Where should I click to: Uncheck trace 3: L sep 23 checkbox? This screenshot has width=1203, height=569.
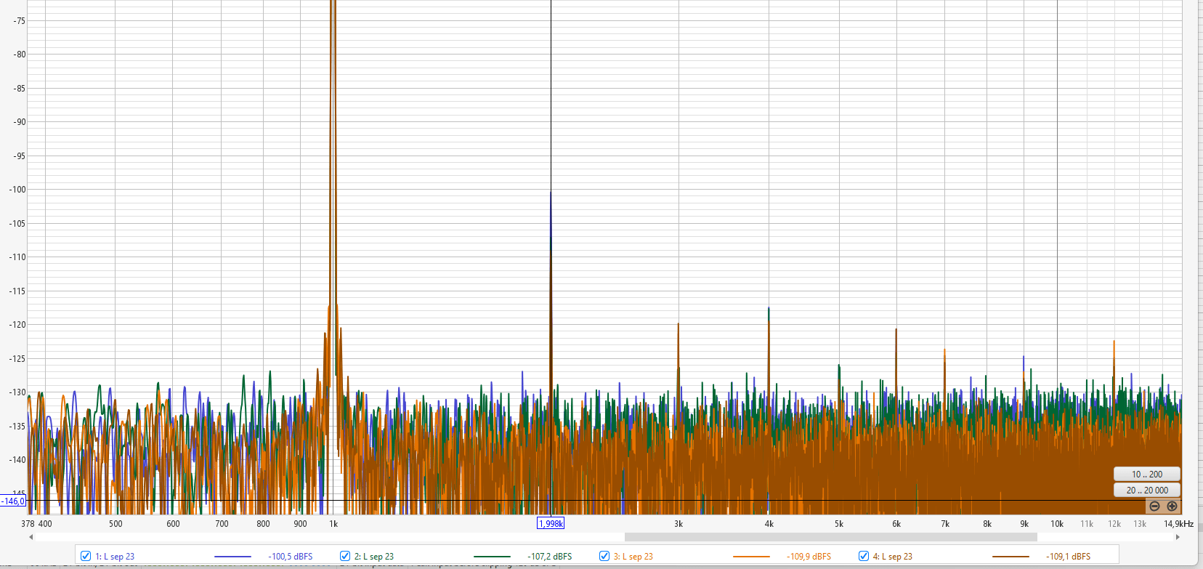point(604,556)
